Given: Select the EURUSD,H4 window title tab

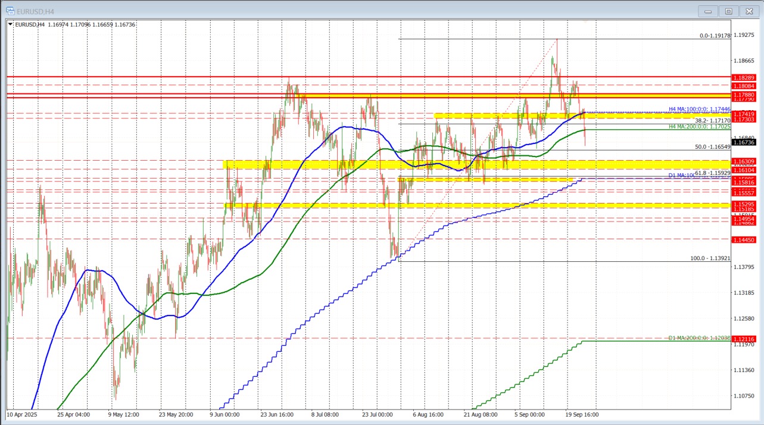Looking at the screenshot, I should pos(36,11).
